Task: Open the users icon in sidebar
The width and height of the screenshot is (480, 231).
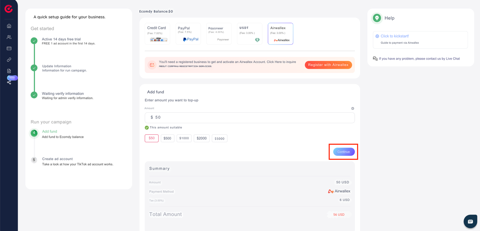Action: [9, 37]
